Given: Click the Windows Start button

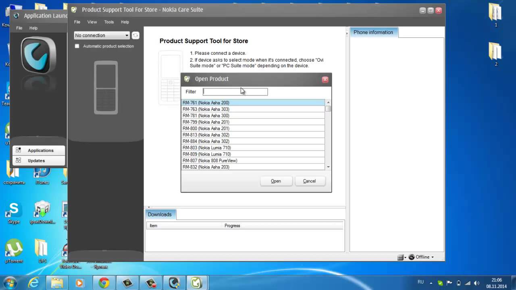Looking at the screenshot, I should [x=10, y=282].
